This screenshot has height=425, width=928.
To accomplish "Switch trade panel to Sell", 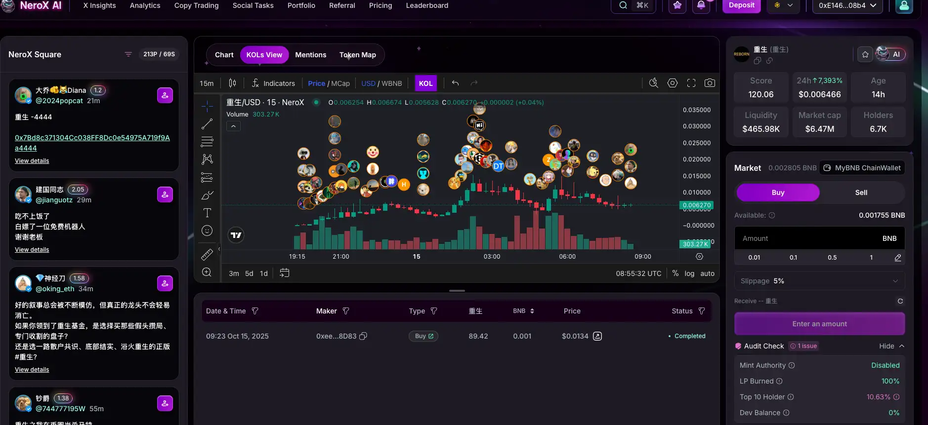I will tap(861, 193).
